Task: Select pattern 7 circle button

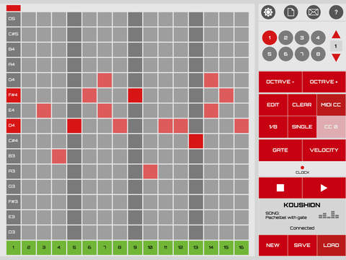Action: coord(302,54)
